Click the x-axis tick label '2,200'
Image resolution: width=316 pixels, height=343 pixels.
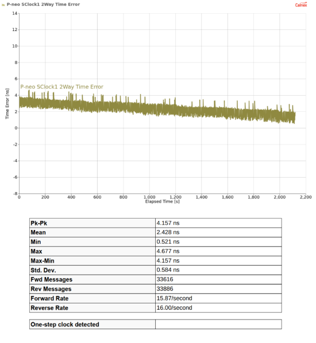coord(306,197)
